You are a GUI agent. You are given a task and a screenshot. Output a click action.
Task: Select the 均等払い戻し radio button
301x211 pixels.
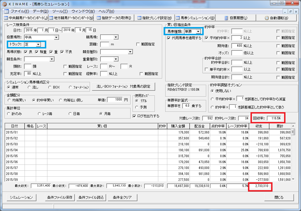60,100
